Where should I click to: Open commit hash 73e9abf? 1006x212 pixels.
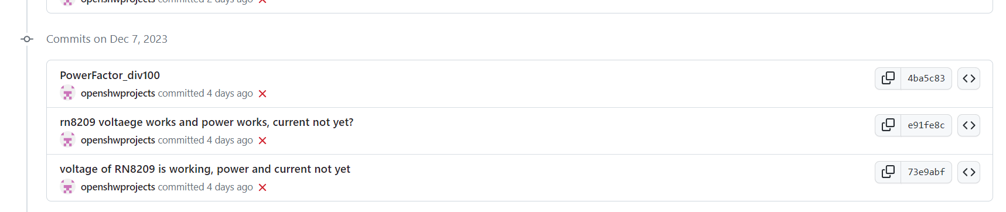tap(926, 172)
